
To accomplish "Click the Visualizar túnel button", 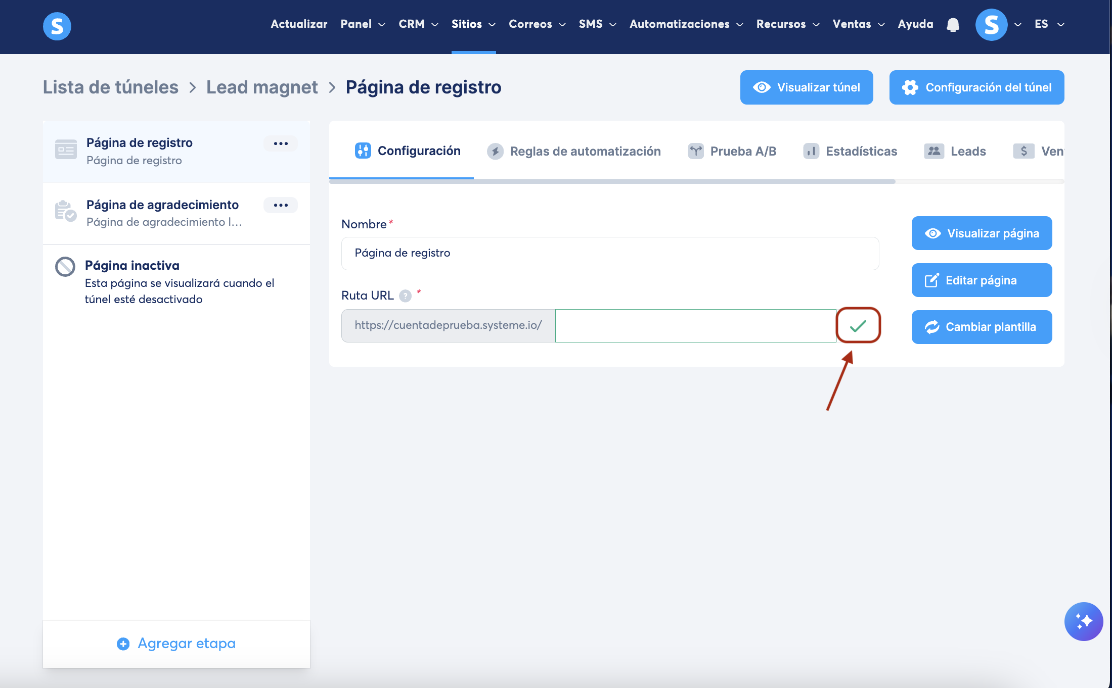I will pyautogui.click(x=807, y=87).
